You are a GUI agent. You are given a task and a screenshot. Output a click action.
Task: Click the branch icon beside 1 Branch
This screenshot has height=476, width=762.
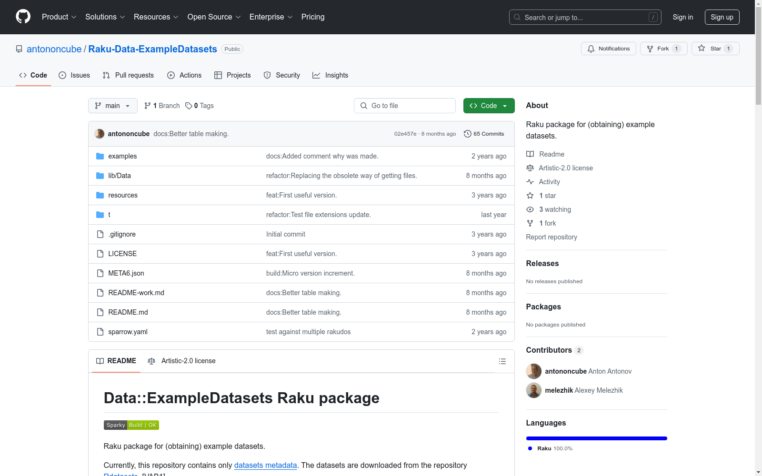click(148, 106)
